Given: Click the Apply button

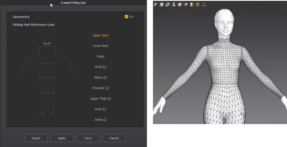Looking at the screenshot, I should pos(62,138).
